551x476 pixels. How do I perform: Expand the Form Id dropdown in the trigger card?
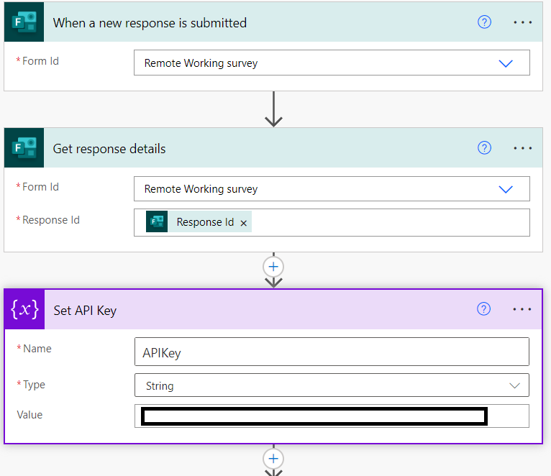point(506,63)
